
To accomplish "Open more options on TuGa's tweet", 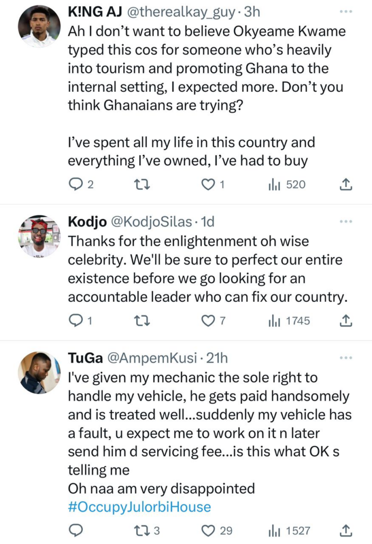I will pyautogui.click(x=345, y=358).
